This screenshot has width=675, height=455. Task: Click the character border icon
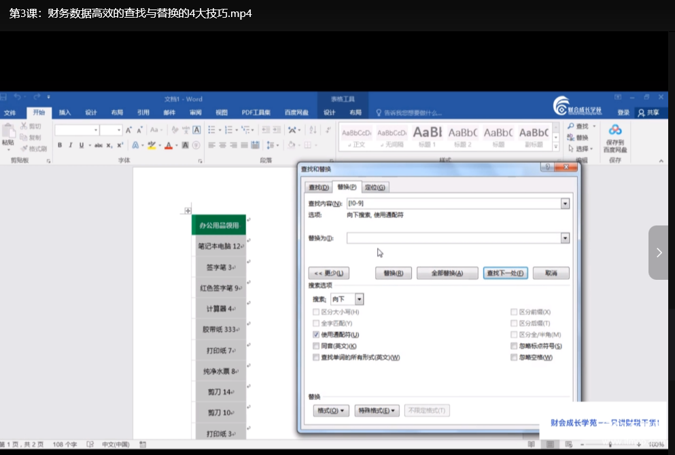point(196,130)
